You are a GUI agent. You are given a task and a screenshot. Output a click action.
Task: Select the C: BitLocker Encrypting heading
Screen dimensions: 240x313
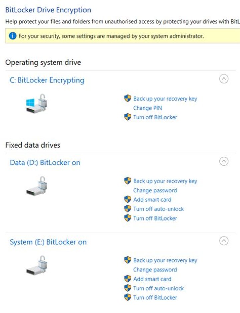[x=47, y=80]
